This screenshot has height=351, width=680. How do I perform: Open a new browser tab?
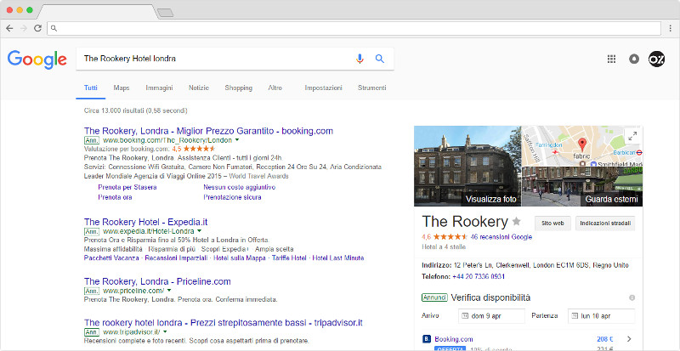pyautogui.click(x=165, y=13)
